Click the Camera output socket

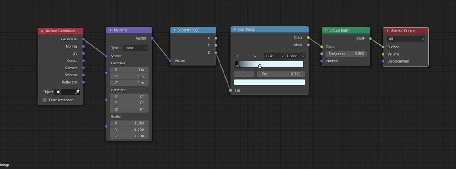83,68
